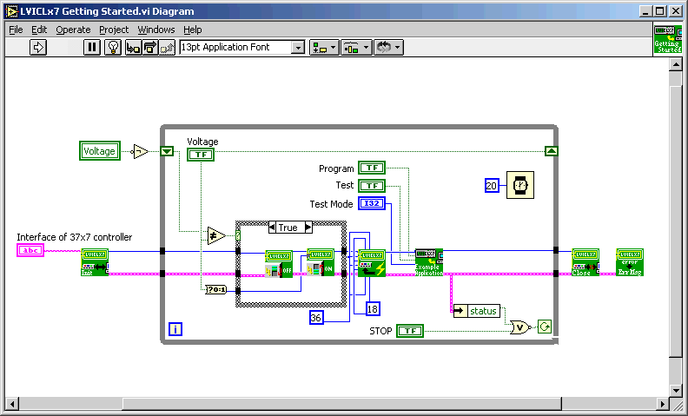Click the case structure selector terminal

click(238, 235)
